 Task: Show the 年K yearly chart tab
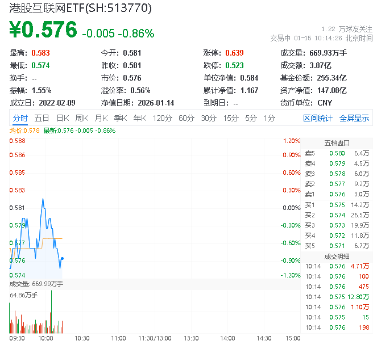coord(140,118)
